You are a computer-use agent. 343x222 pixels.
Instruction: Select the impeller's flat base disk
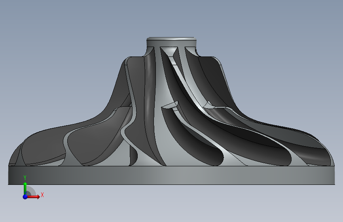tap(172, 175)
